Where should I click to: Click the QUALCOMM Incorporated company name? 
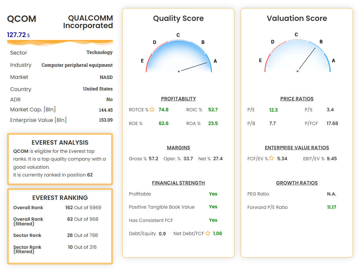[88, 22]
